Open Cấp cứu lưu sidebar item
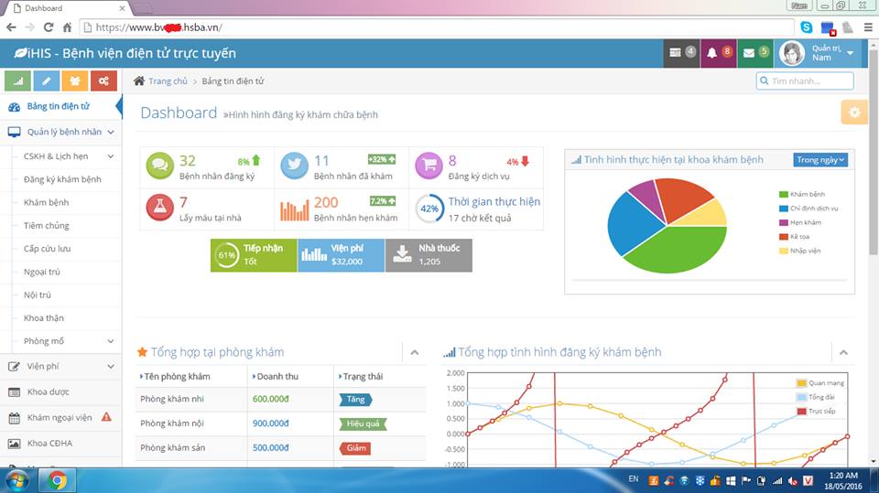 point(47,249)
